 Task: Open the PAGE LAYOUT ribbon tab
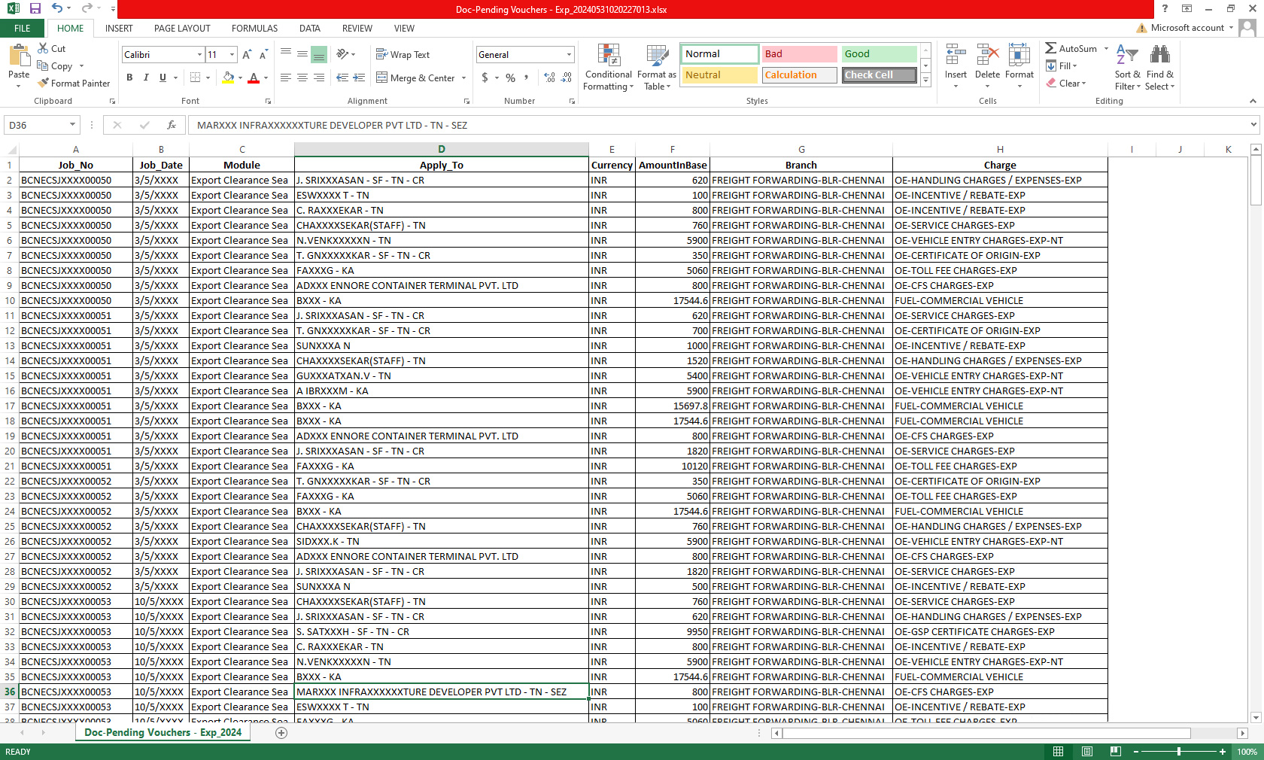[182, 29]
